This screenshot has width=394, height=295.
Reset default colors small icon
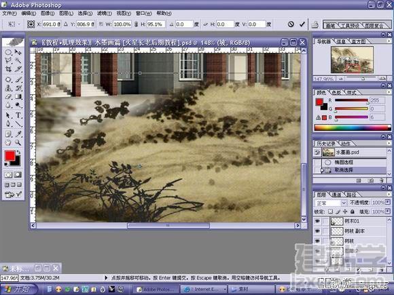(6, 164)
